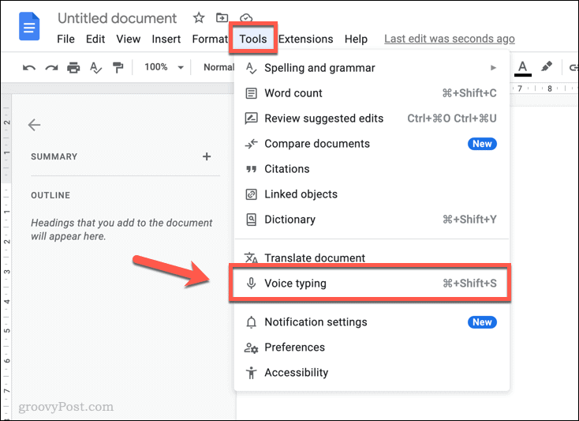Open the Edit menu
The width and height of the screenshot is (579, 421).
click(x=95, y=39)
